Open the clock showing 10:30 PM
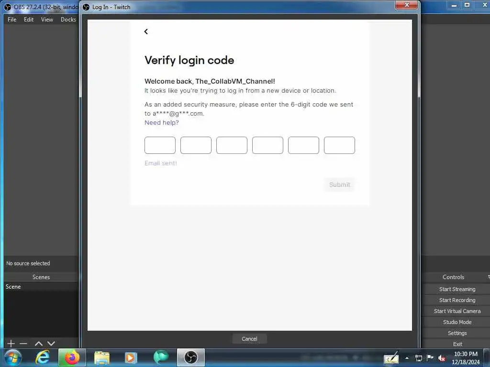 466,358
